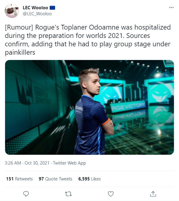Click the Oct 30, 2021 date link
The image size is (179, 201).
37,163
